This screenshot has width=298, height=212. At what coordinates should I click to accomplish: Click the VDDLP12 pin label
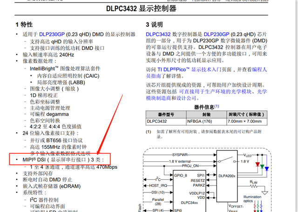tap(197, 193)
